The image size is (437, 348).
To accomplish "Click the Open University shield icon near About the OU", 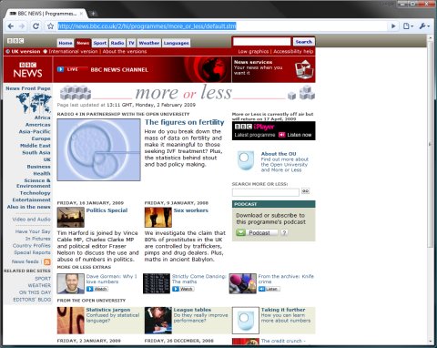I will (245, 160).
